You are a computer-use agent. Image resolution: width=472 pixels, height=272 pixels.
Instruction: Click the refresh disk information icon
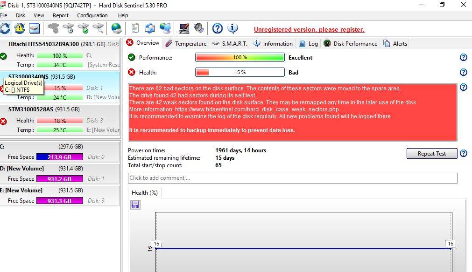(5, 28)
